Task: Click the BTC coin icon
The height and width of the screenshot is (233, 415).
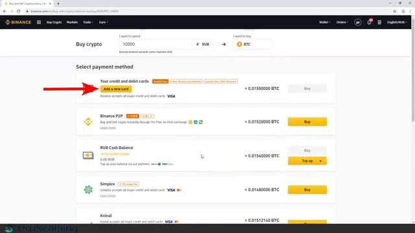Action: [x=239, y=44]
